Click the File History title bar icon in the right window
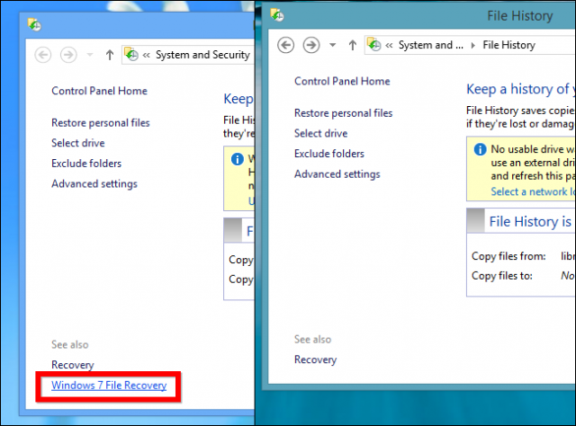This screenshot has width=576, height=426. click(x=278, y=14)
